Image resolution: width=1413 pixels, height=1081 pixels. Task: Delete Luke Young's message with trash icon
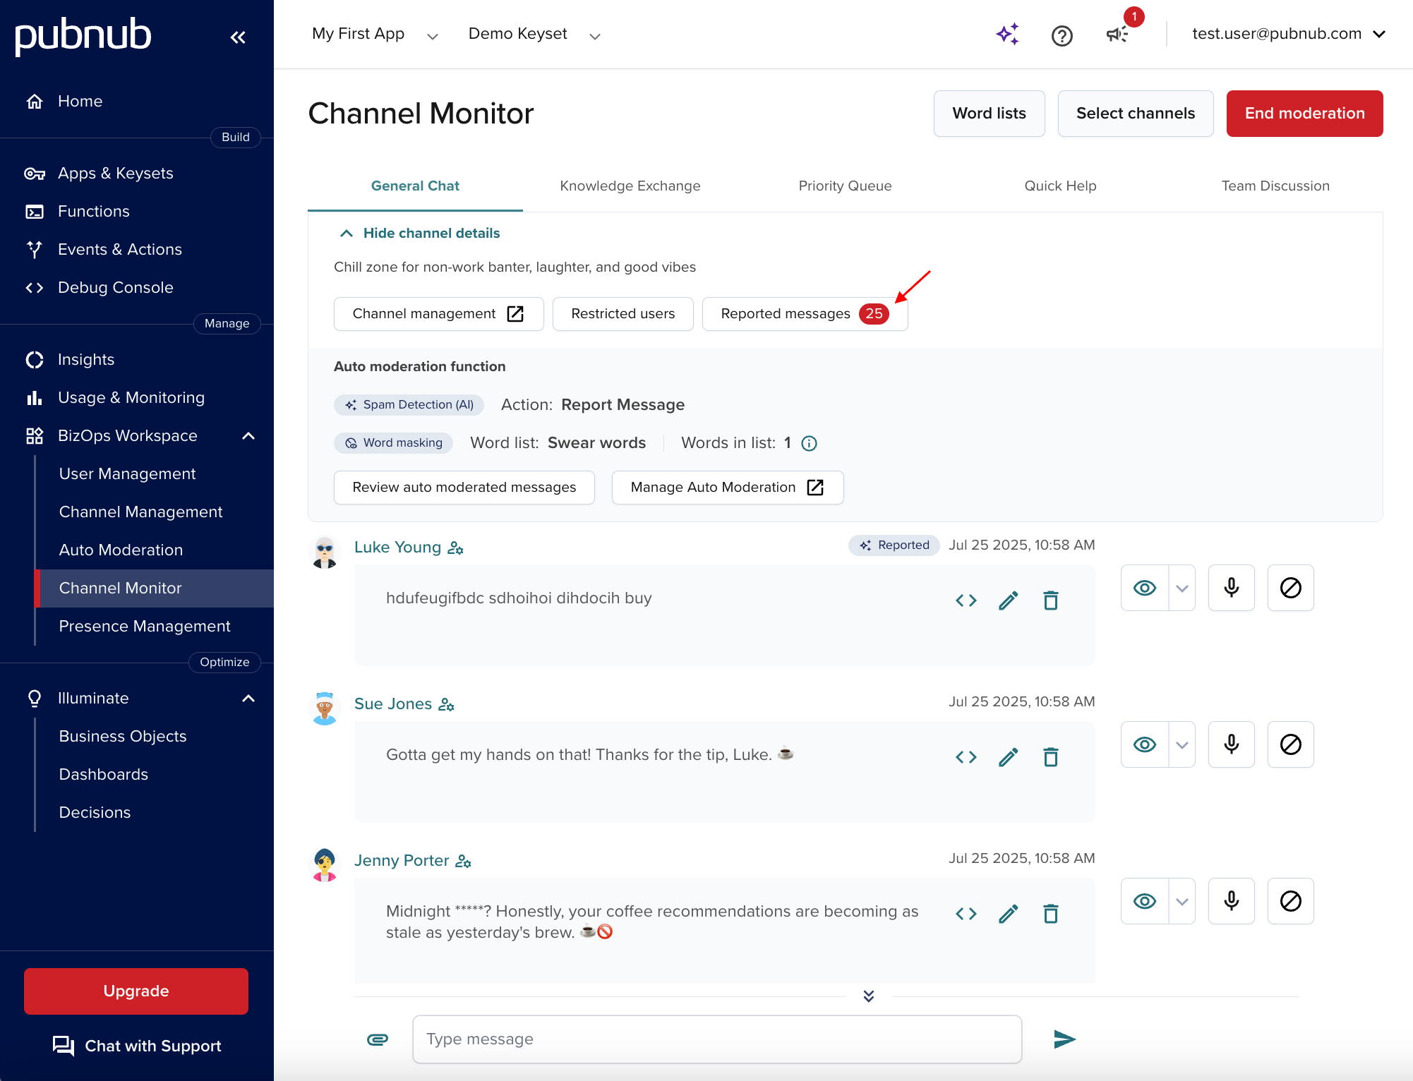[1050, 600]
